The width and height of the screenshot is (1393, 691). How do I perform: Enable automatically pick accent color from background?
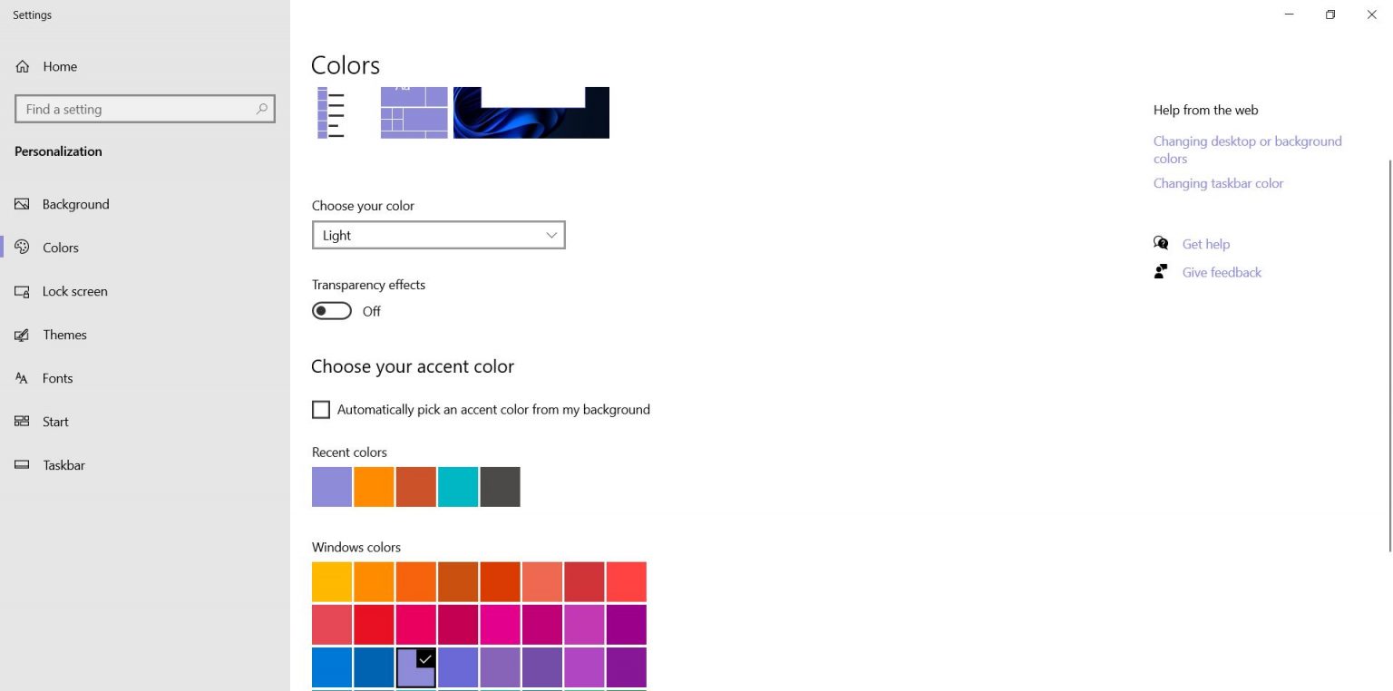point(321,409)
